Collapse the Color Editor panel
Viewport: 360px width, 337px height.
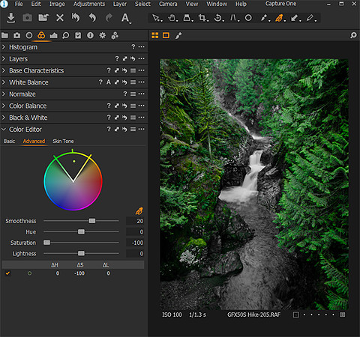click(4, 130)
